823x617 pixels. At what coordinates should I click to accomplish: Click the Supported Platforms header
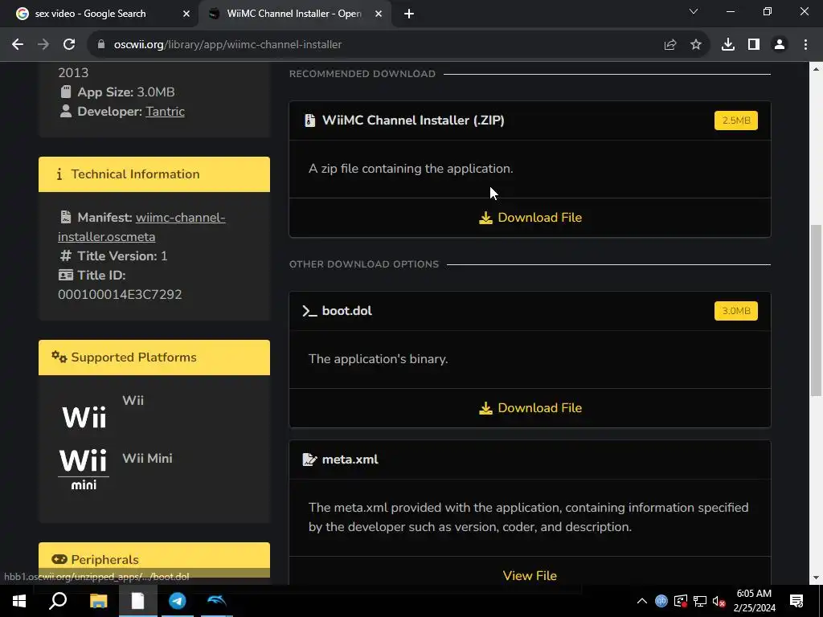coord(154,358)
